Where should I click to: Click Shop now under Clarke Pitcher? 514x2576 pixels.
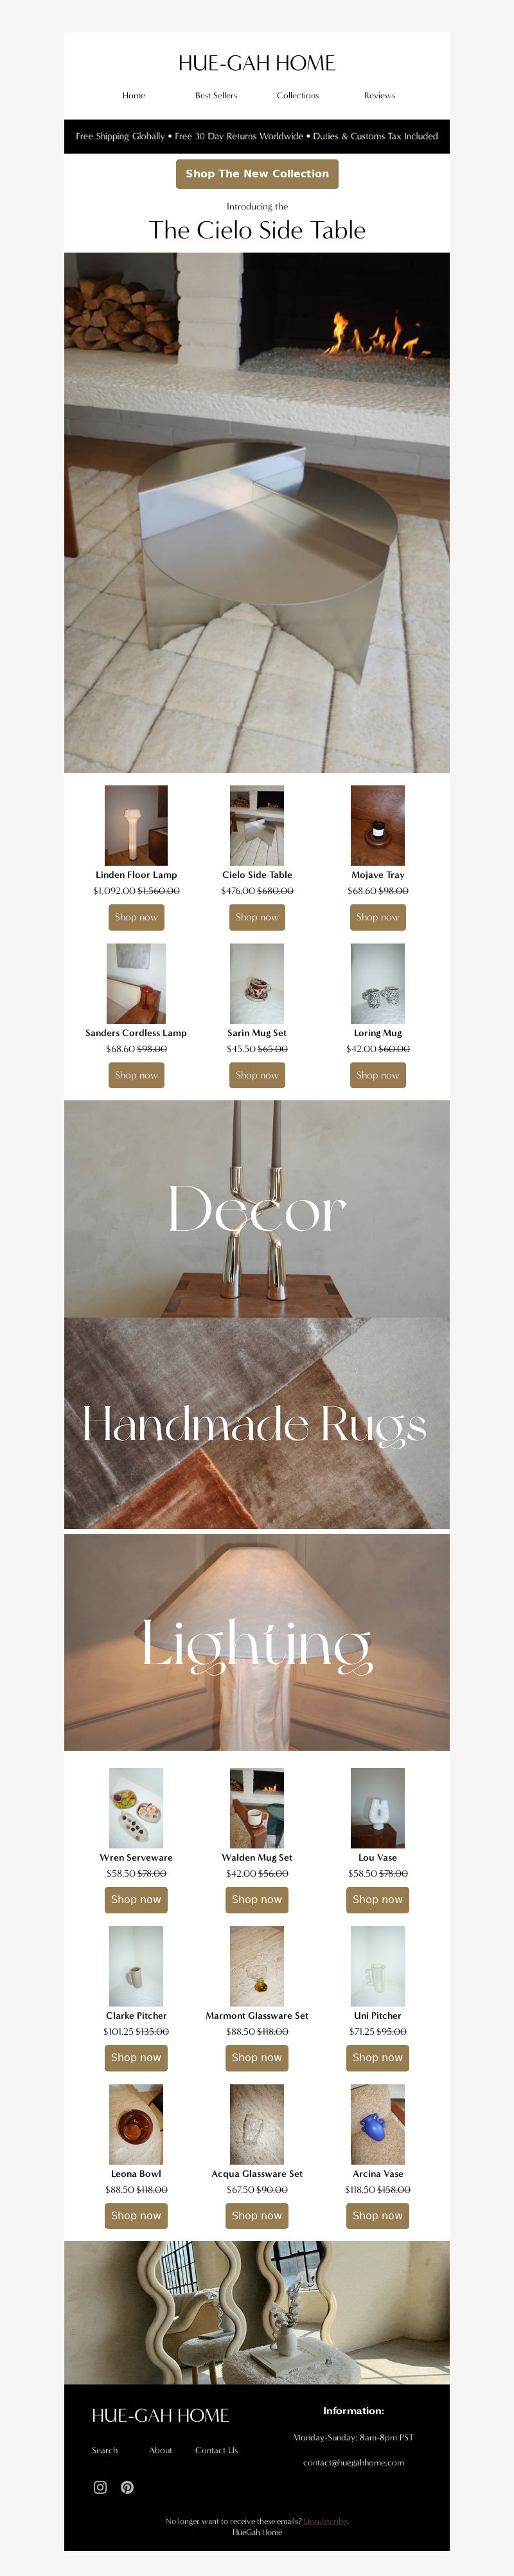(x=136, y=2057)
